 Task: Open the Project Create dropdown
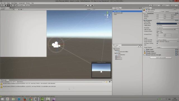click(x=116, y=47)
